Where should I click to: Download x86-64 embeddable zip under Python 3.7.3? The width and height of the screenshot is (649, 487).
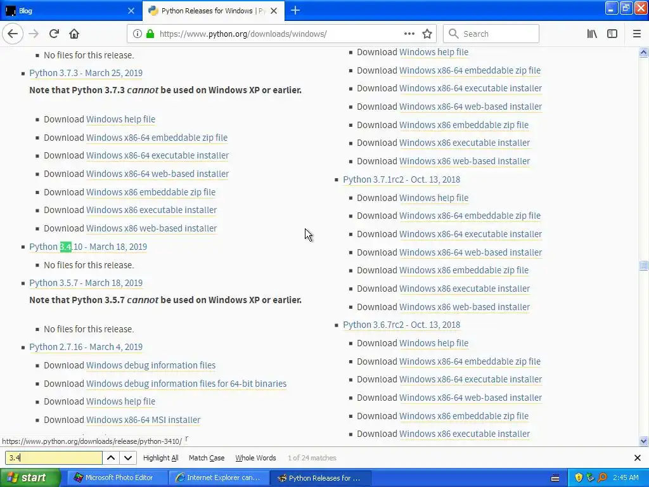pyautogui.click(x=157, y=138)
